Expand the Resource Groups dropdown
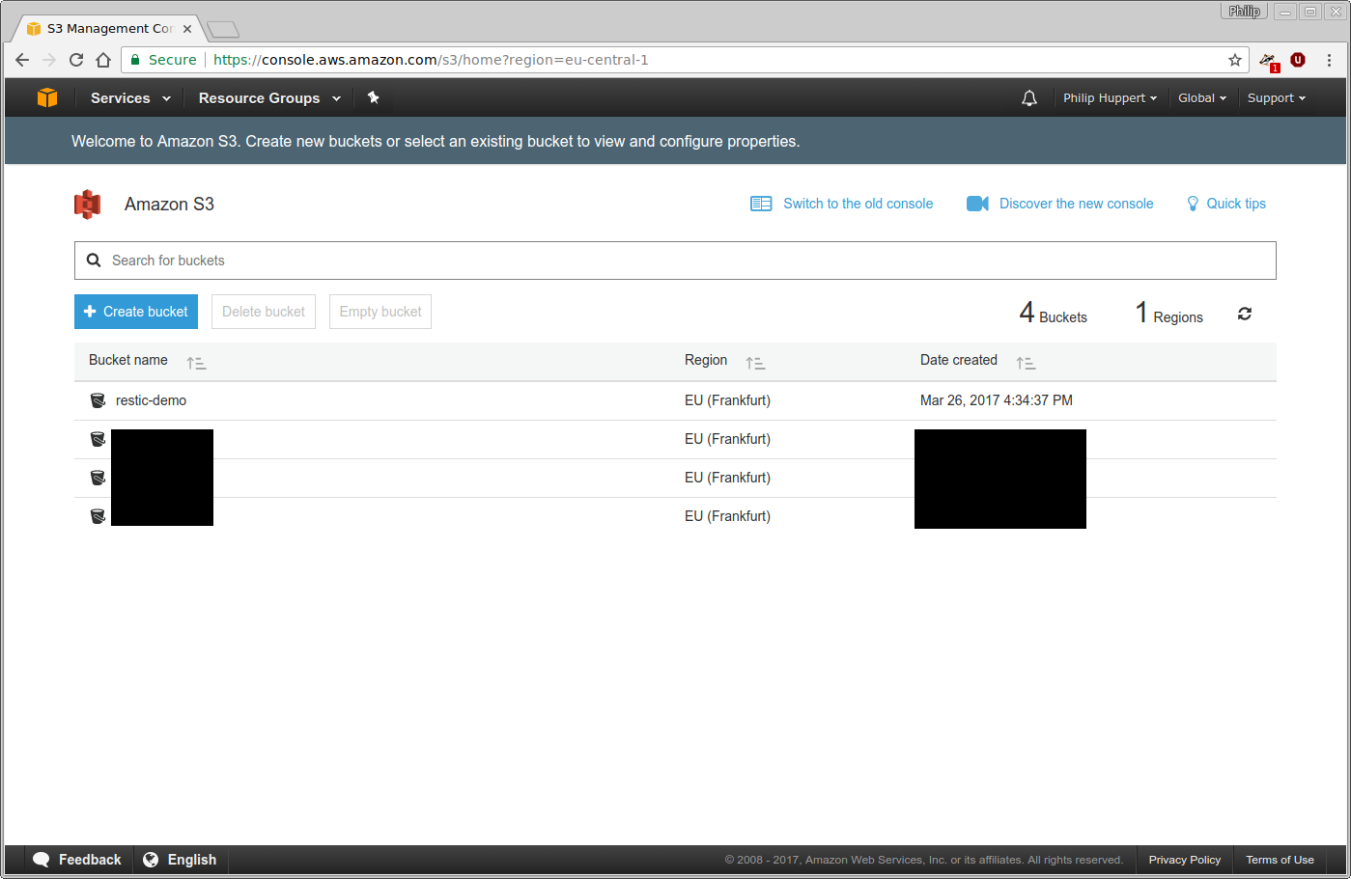The height and width of the screenshot is (879, 1351). point(269,98)
